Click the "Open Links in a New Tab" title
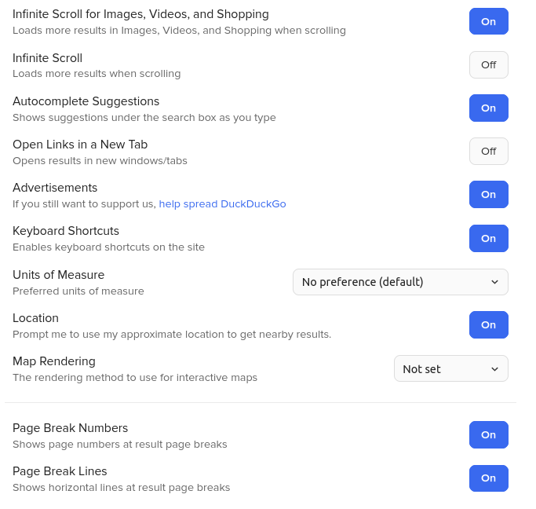Viewport: 536px width, 509px height. [80, 145]
